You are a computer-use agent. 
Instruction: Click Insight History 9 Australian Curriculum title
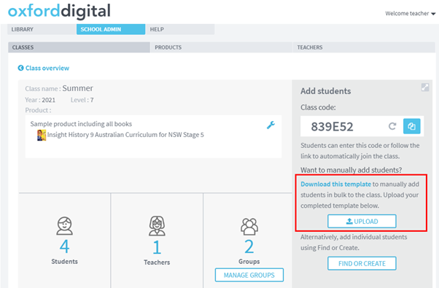[125, 135]
